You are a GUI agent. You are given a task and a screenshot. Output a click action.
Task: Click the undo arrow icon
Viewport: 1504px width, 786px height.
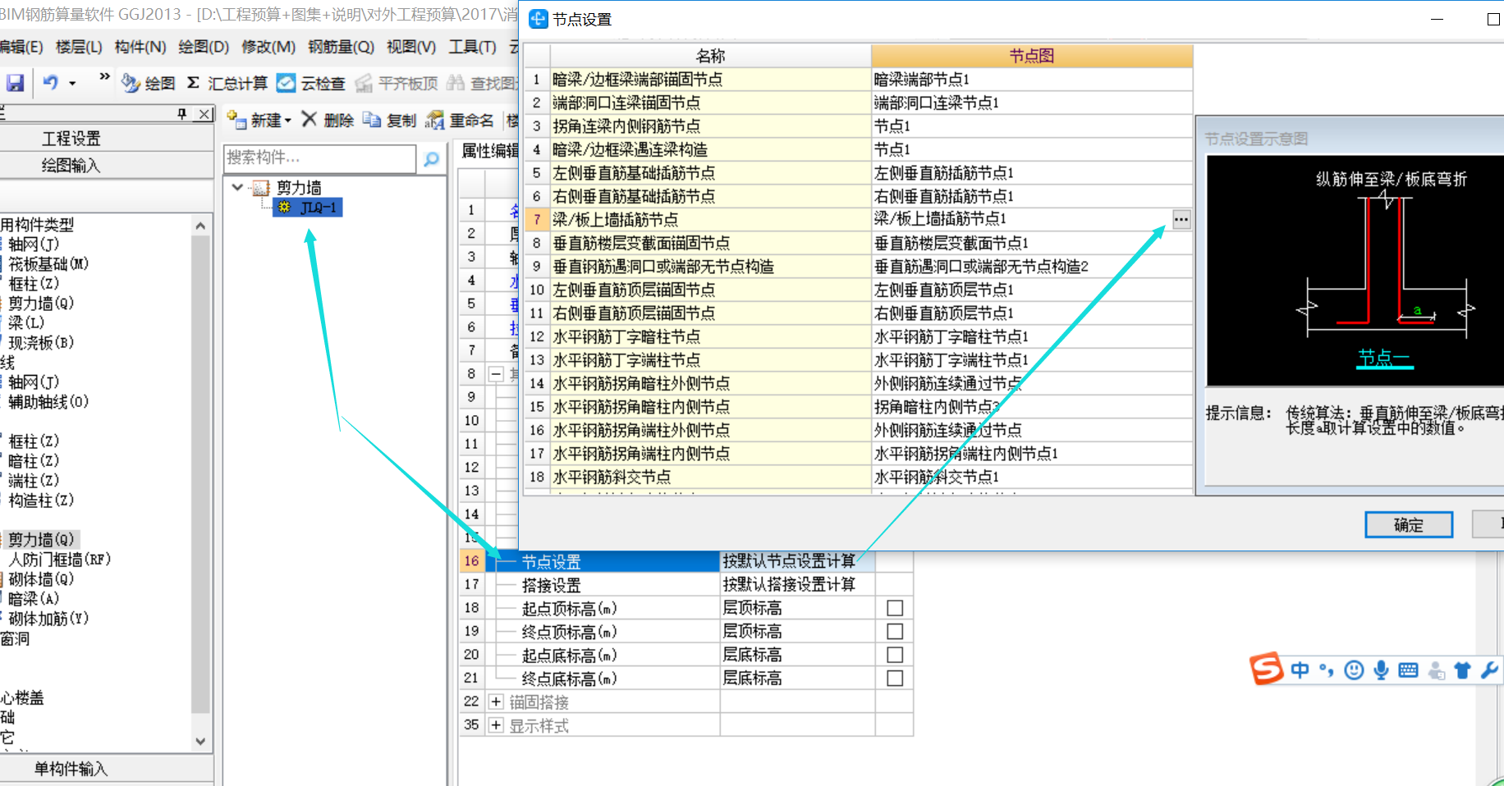(x=50, y=83)
